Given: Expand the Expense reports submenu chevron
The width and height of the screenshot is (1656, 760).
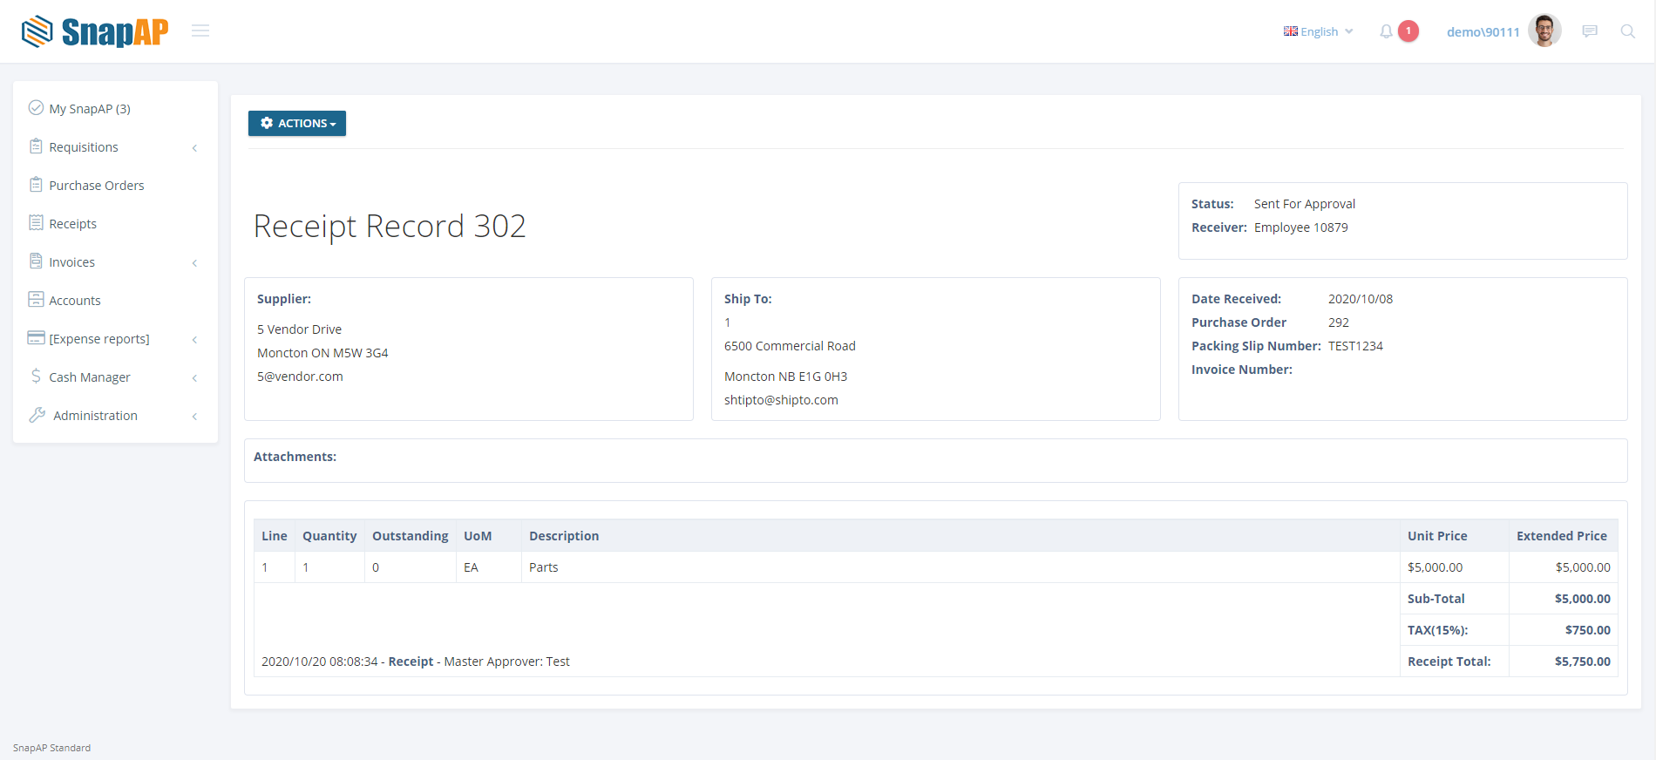Looking at the screenshot, I should tap(194, 339).
